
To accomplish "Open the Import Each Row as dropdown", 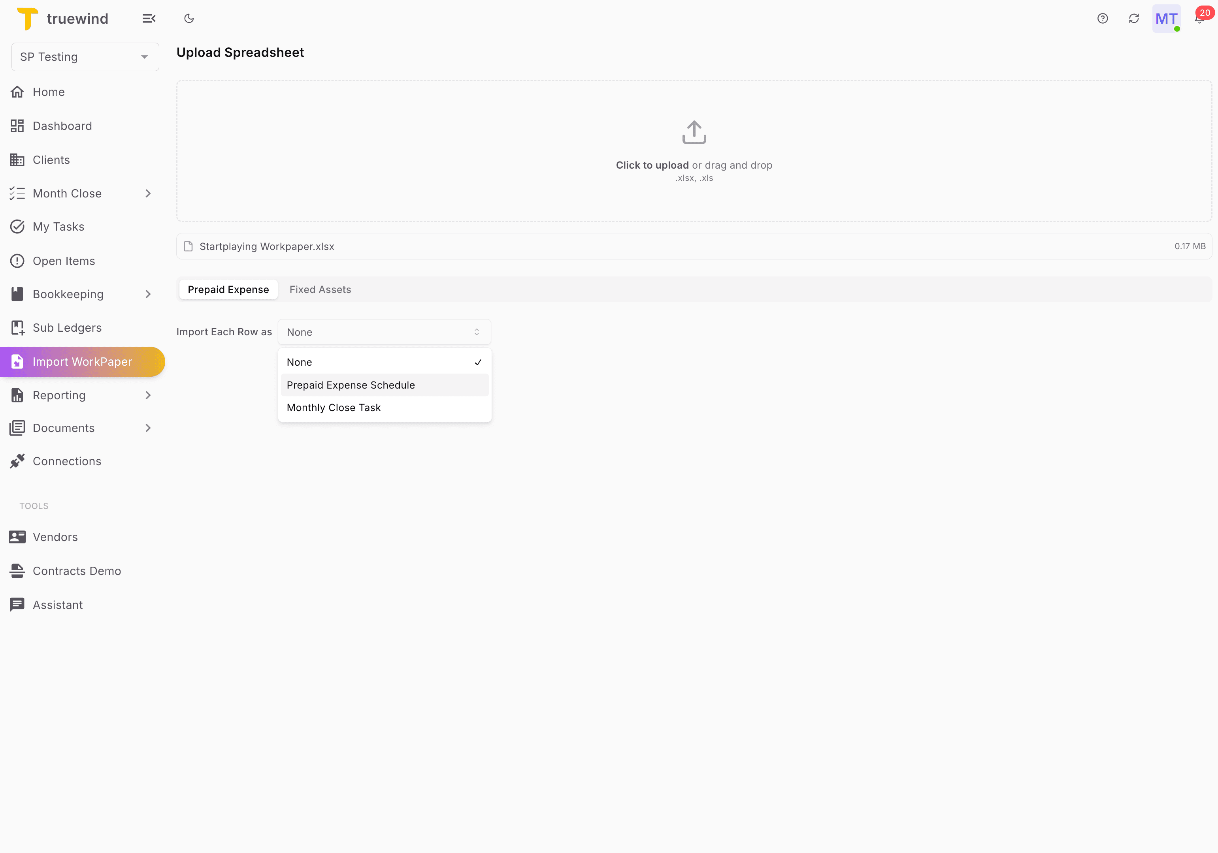I will tap(385, 332).
